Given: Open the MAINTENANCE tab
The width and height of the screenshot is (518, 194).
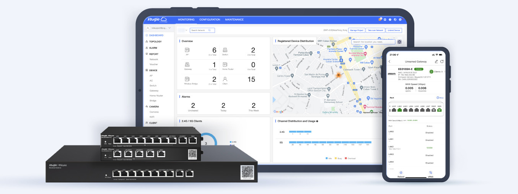Looking at the screenshot, I should tap(234, 20).
